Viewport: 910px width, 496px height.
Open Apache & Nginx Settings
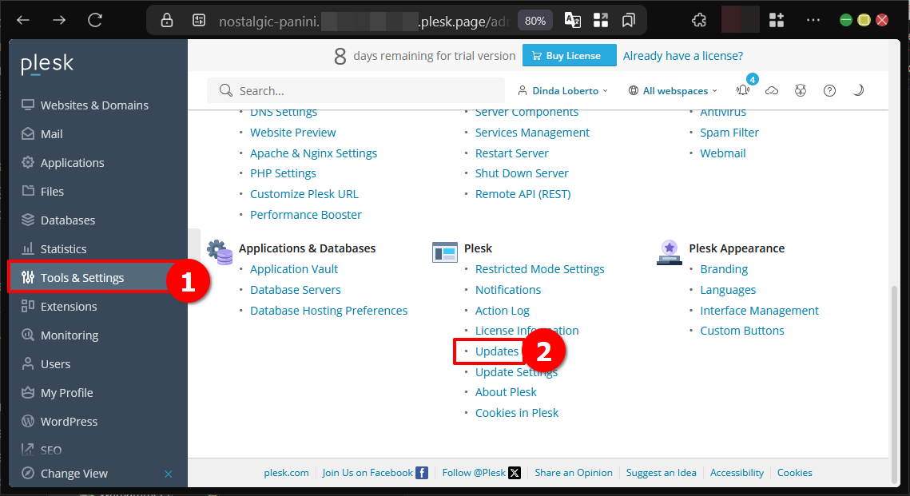(x=313, y=153)
